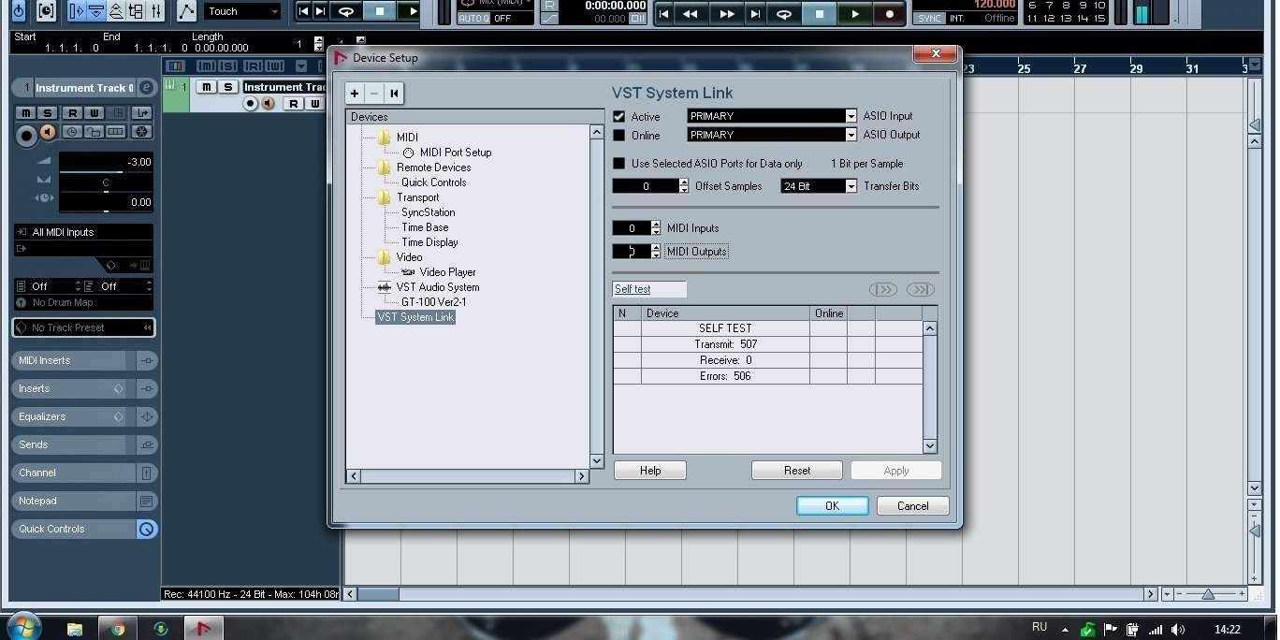Click the Freeze Instrument snowflake icon

tap(141, 132)
